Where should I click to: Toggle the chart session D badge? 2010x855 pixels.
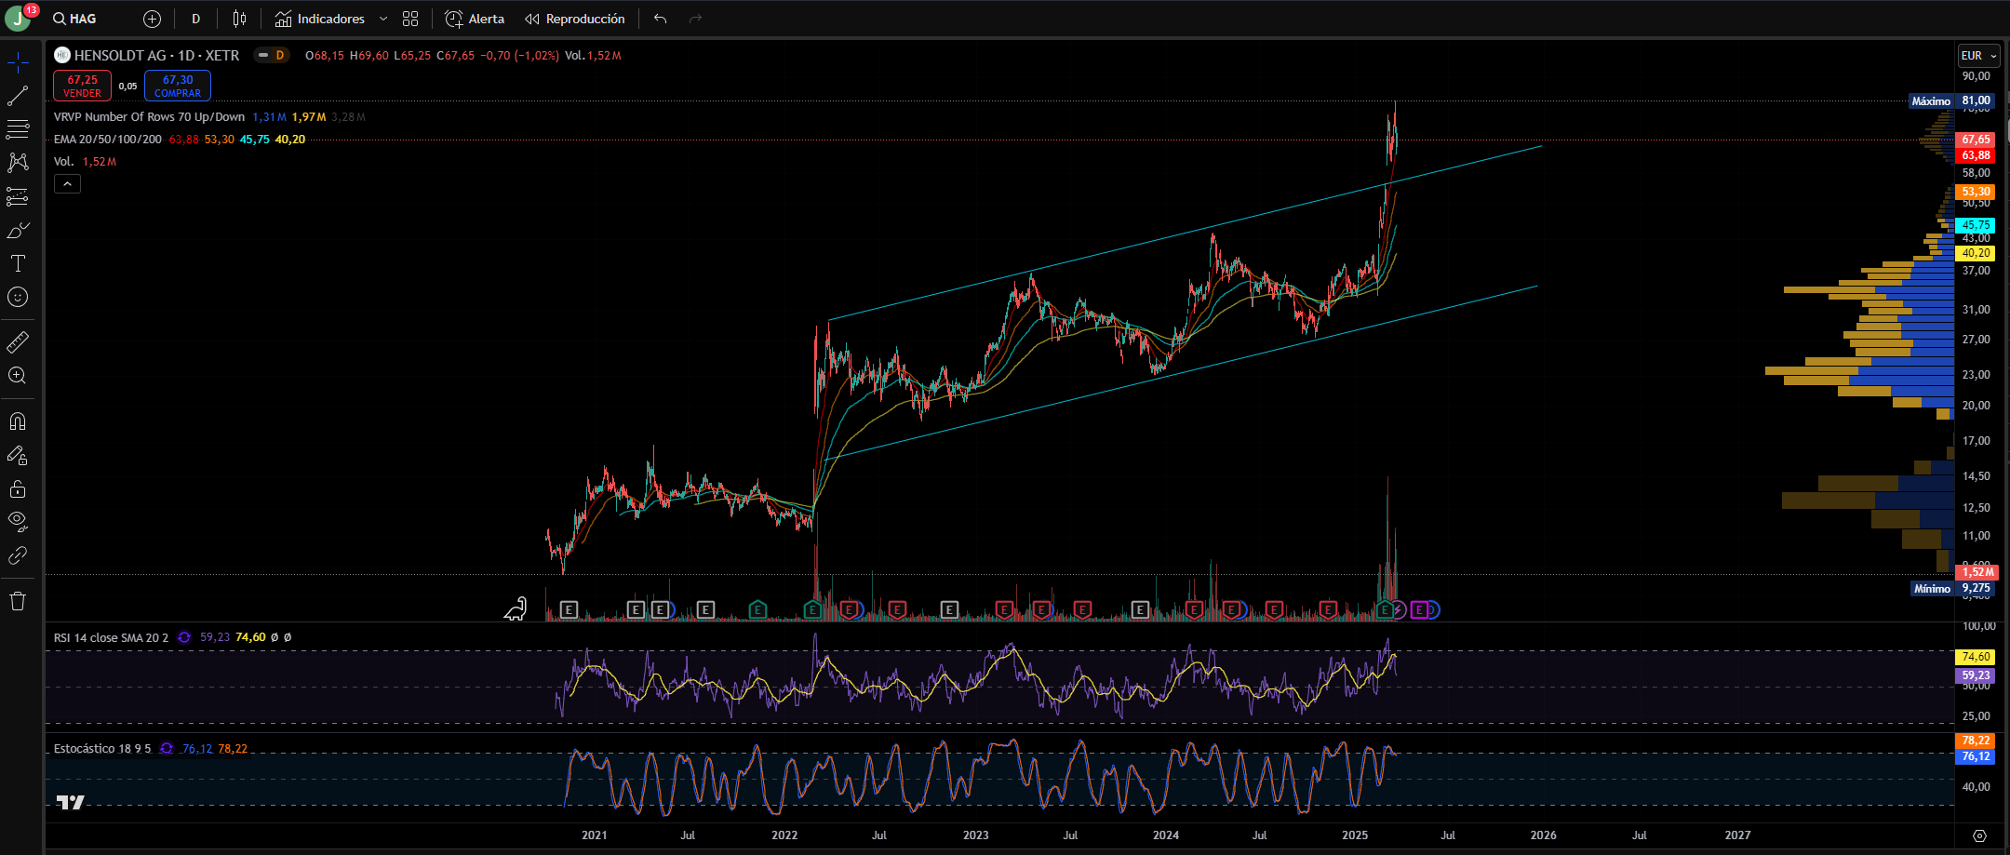pos(272,56)
